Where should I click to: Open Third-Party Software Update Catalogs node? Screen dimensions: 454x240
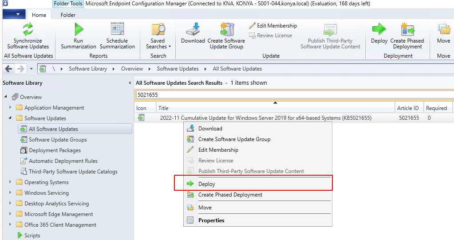pyautogui.click(x=73, y=172)
